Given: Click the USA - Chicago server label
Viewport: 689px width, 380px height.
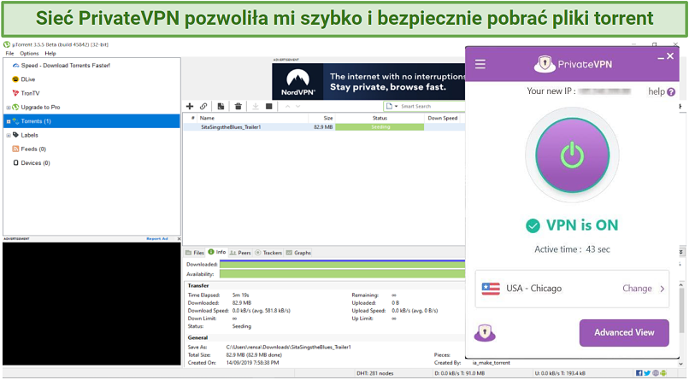Looking at the screenshot, I should [x=534, y=289].
